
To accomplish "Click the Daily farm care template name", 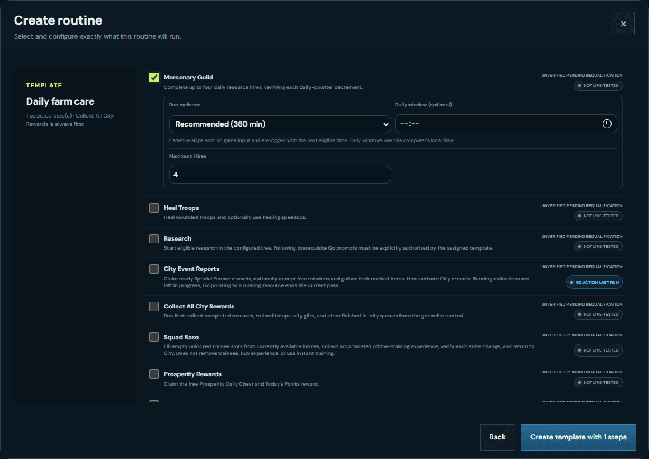I will coord(60,101).
